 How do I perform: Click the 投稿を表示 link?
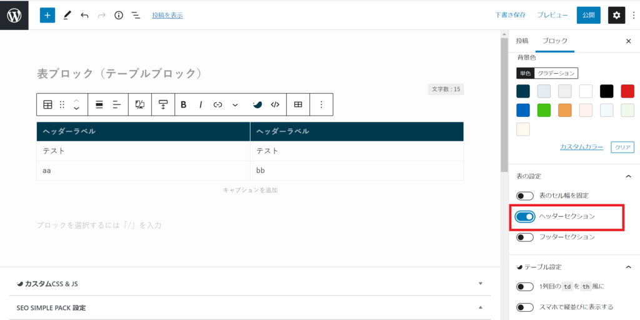[167, 16]
